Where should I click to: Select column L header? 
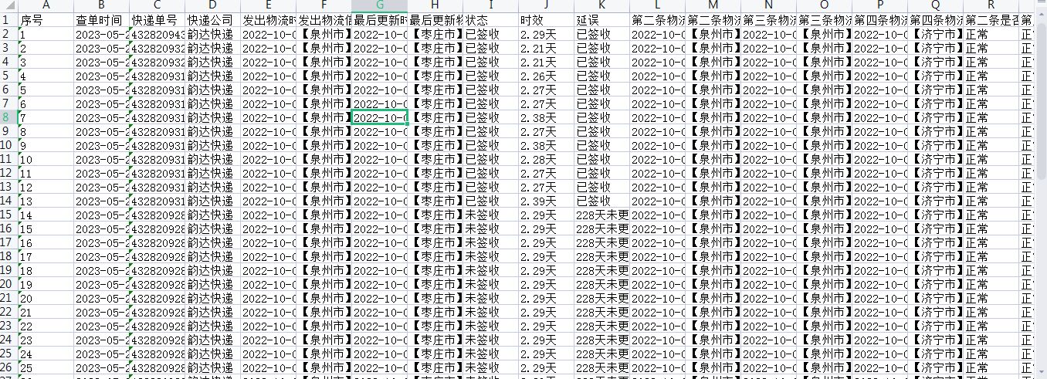[x=658, y=5]
